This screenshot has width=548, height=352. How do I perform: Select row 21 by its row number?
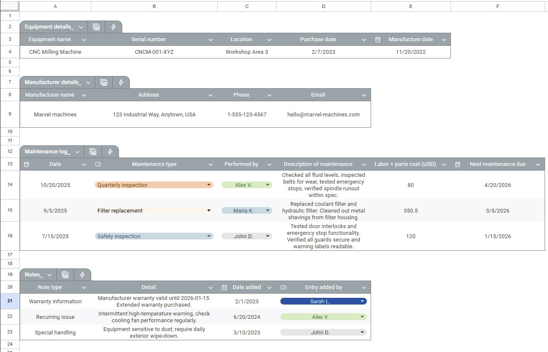10,301
